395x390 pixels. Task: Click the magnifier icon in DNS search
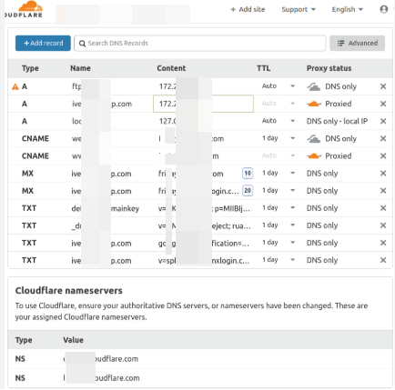(82, 44)
